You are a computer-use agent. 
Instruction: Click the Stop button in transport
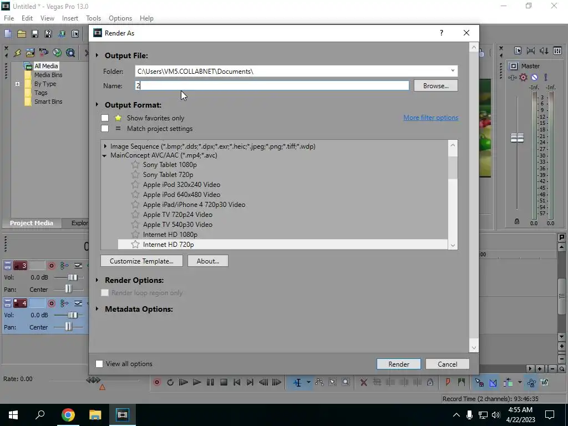tap(224, 382)
